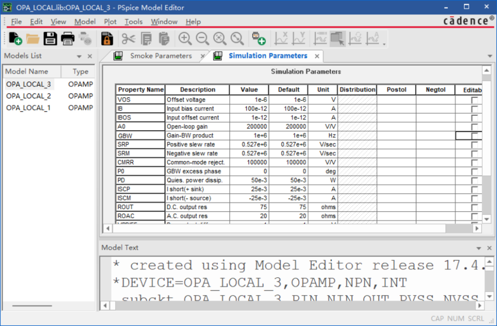Click the Smoke Parameters tab icon
497x326 pixels.
tap(118, 56)
